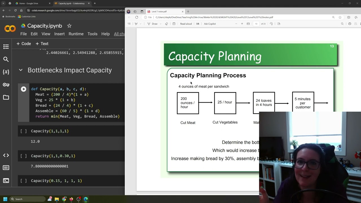Screen dimensions: 361x203
Task: Open the highlight color dropdown arrow
Action: pos(140,24)
